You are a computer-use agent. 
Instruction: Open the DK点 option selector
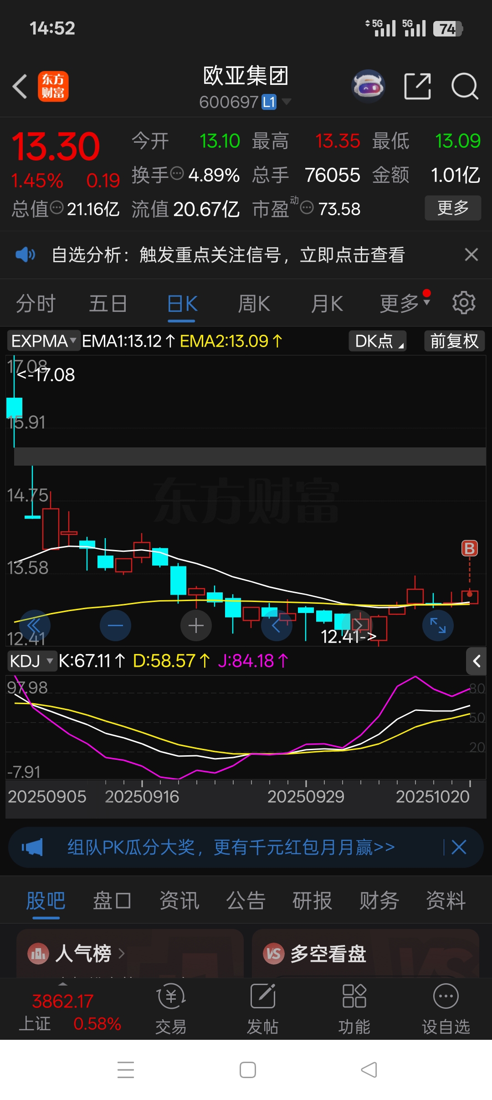(378, 341)
